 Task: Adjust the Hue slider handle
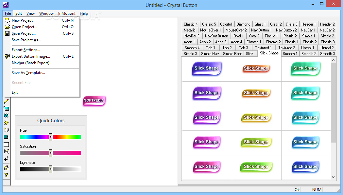(x=51, y=137)
